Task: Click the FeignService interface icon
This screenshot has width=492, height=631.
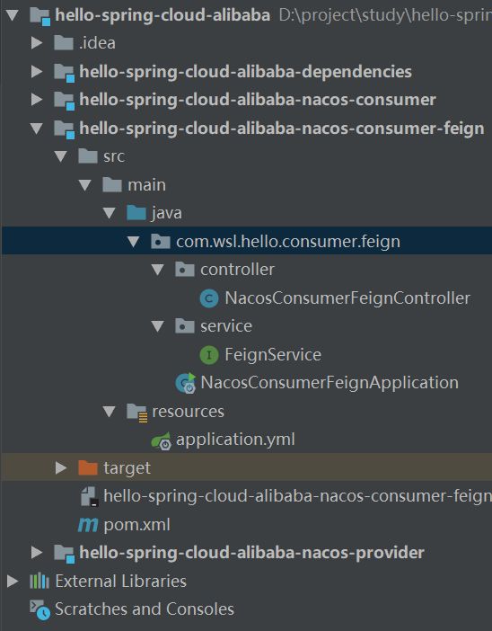Action: coord(208,355)
